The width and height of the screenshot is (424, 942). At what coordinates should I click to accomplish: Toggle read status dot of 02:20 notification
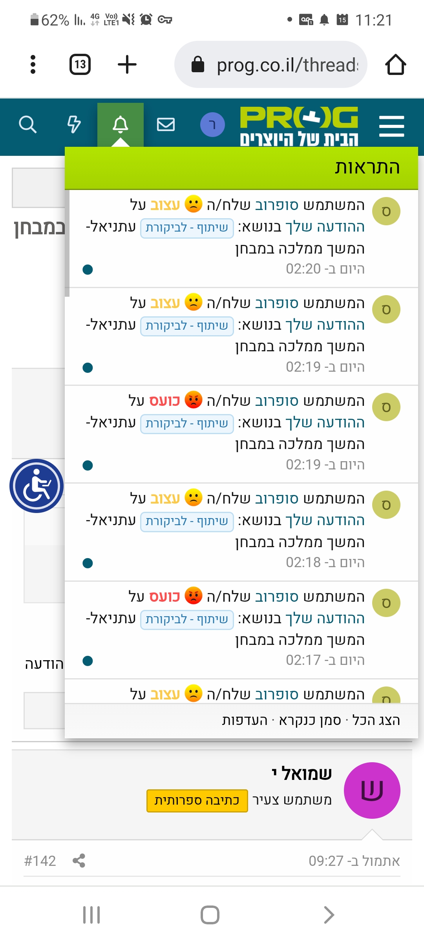point(88,270)
